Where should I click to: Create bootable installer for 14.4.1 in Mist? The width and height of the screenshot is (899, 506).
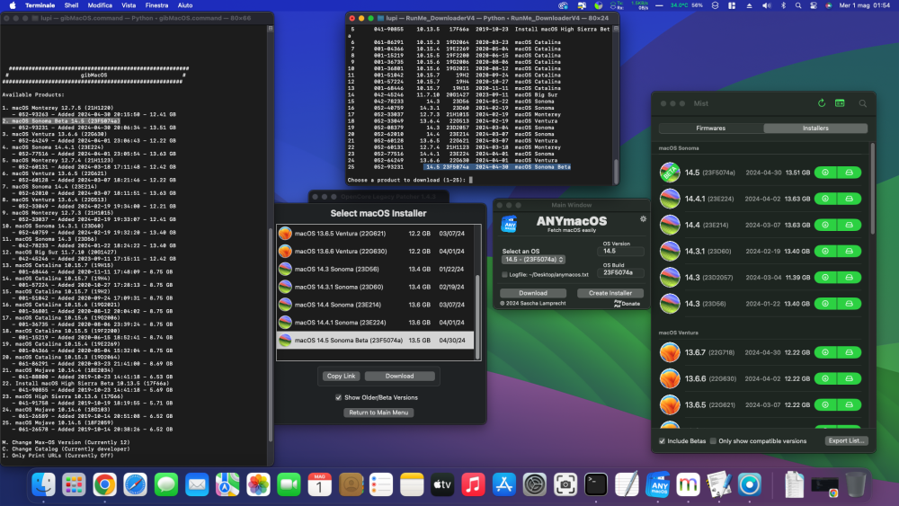[x=850, y=199]
